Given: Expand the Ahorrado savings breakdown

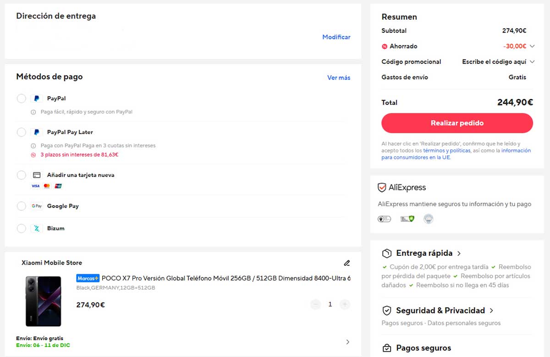Looking at the screenshot, I should point(533,46).
